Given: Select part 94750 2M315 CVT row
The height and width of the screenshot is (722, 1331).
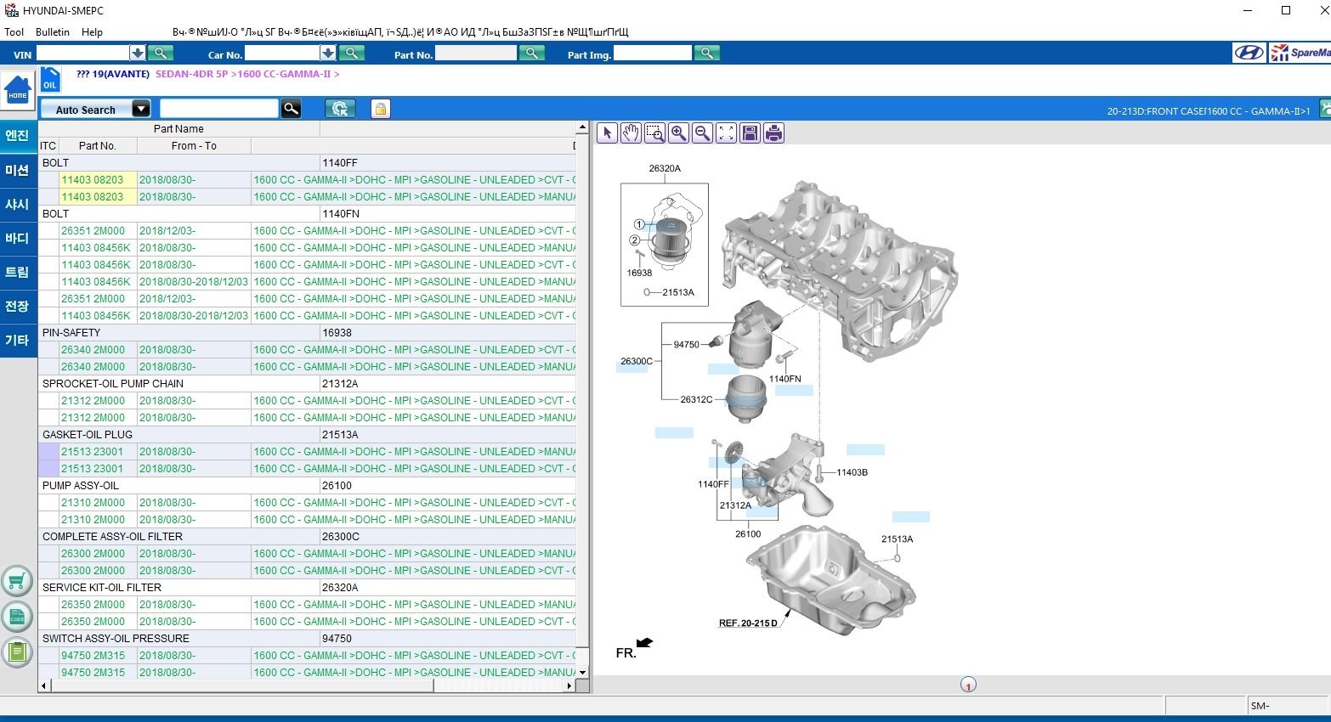Looking at the screenshot, I should pyautogui.click(x=307, y=655).
